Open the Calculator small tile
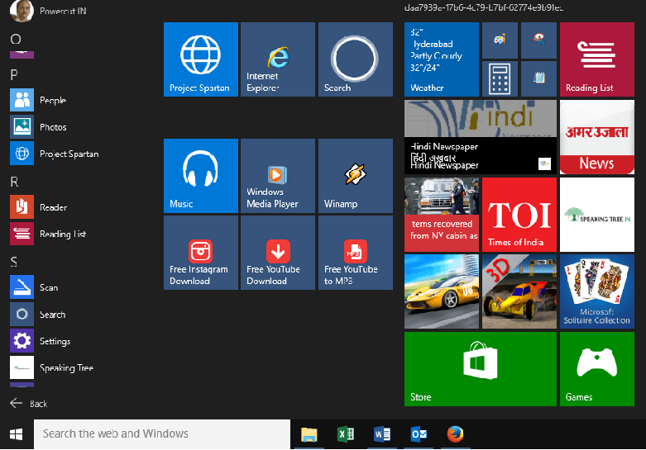The image size is (646, 450). pos(500,79)
